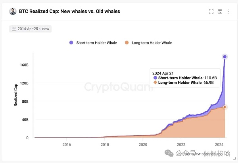Click the 160B y-axis label

coord(24,65)
